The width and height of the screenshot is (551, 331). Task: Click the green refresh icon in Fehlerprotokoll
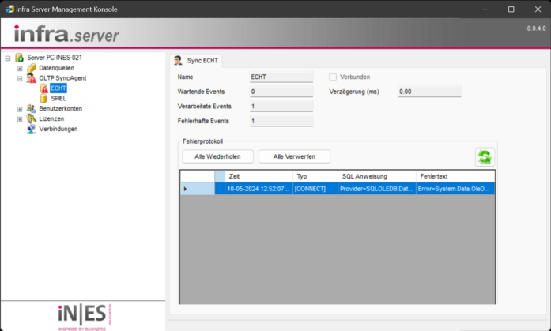[484, 156]
